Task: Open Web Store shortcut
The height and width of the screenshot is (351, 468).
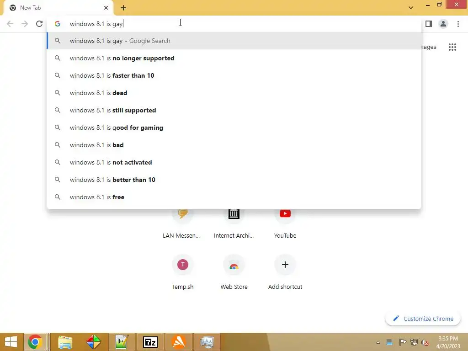Action: point(234,271)
